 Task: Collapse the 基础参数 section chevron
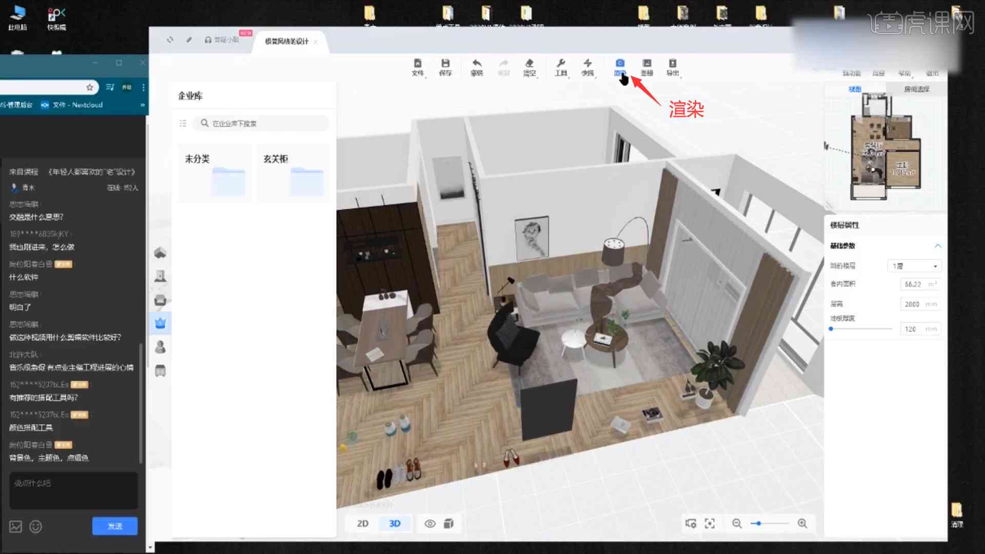click(x=938, y=246)
